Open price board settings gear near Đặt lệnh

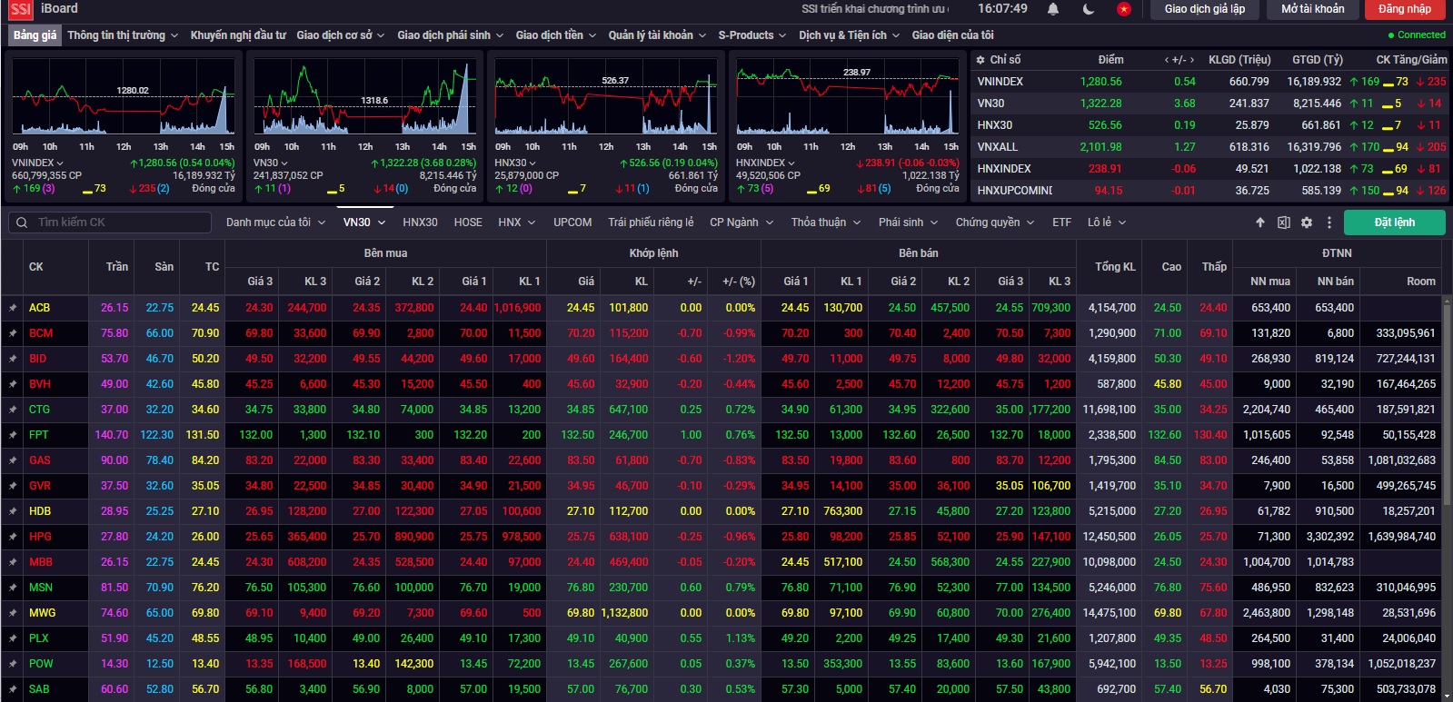(x=1307, y=222)
